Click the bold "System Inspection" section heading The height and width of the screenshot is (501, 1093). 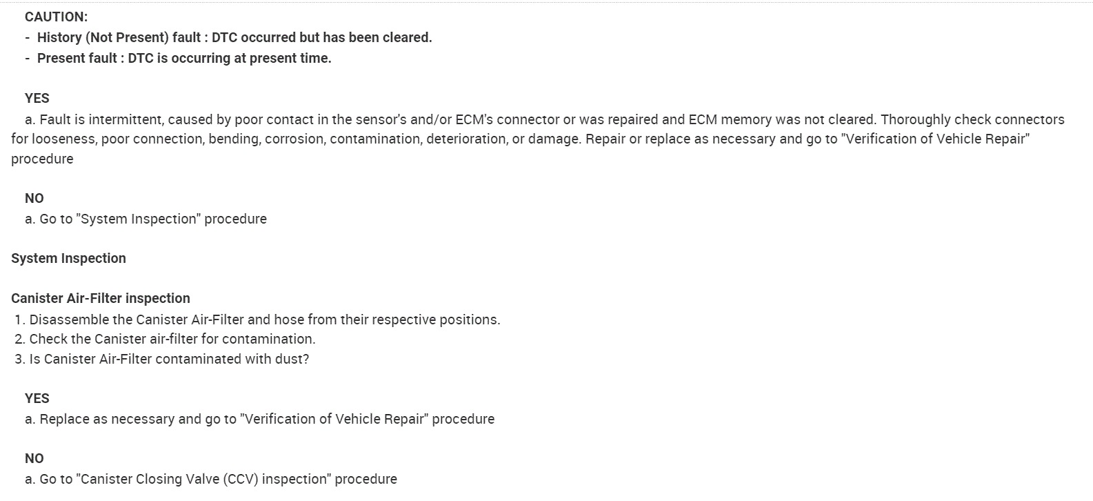click(x=68, y=259)
